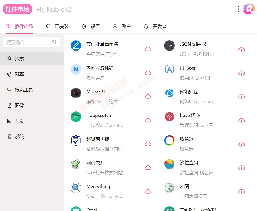This screenshot has width=257, height=211.
Task: Select the 效率 category
Action: (32, 74)
